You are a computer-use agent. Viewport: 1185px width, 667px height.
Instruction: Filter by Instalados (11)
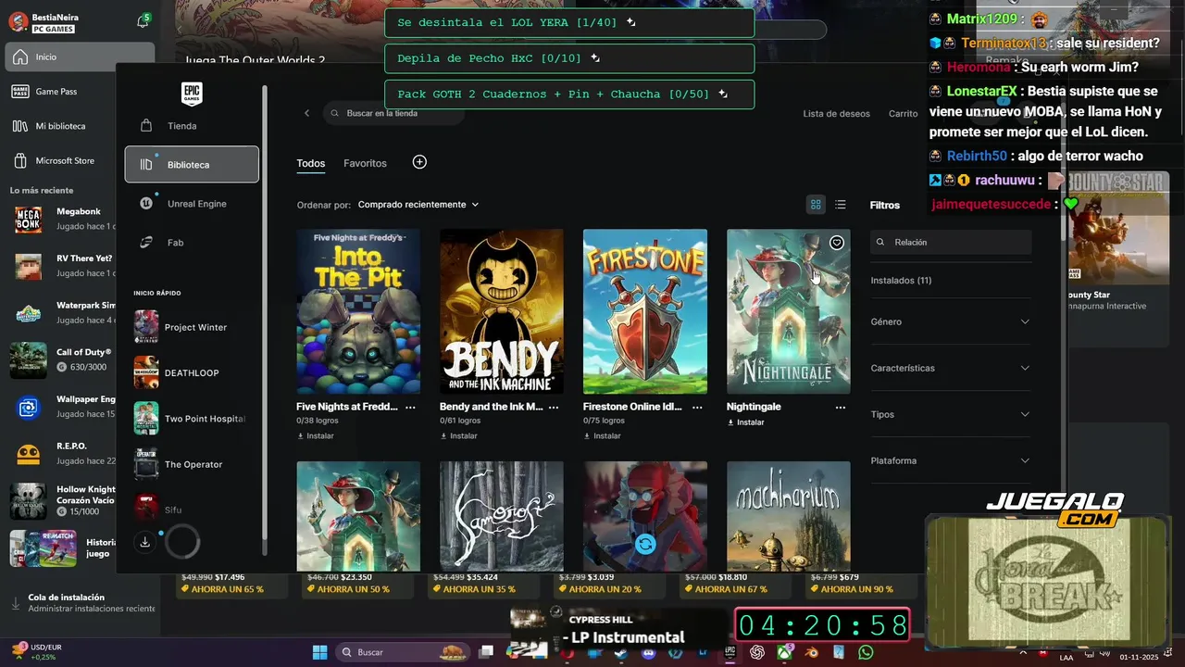[x=901, y=280]
